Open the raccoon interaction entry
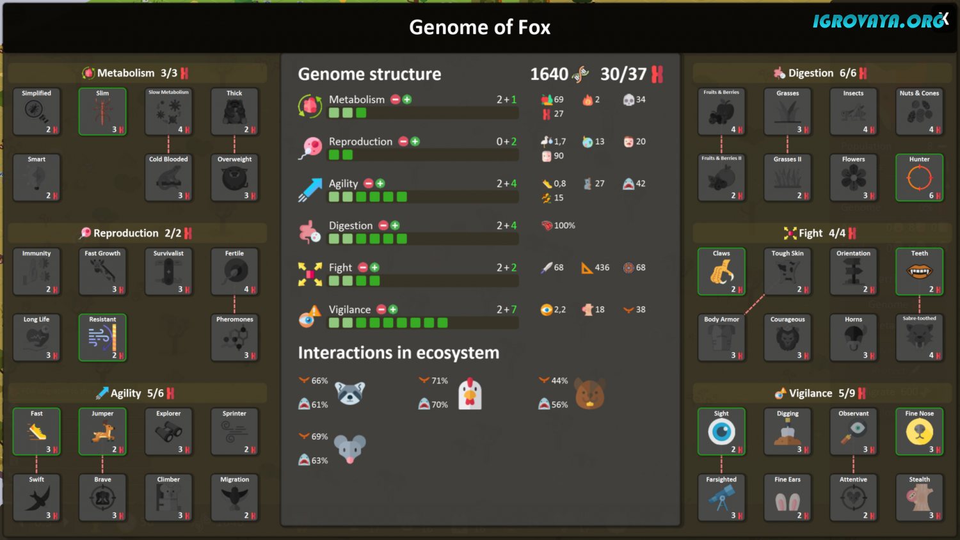Viewport: 960px width, 540px height. point(351,392)
